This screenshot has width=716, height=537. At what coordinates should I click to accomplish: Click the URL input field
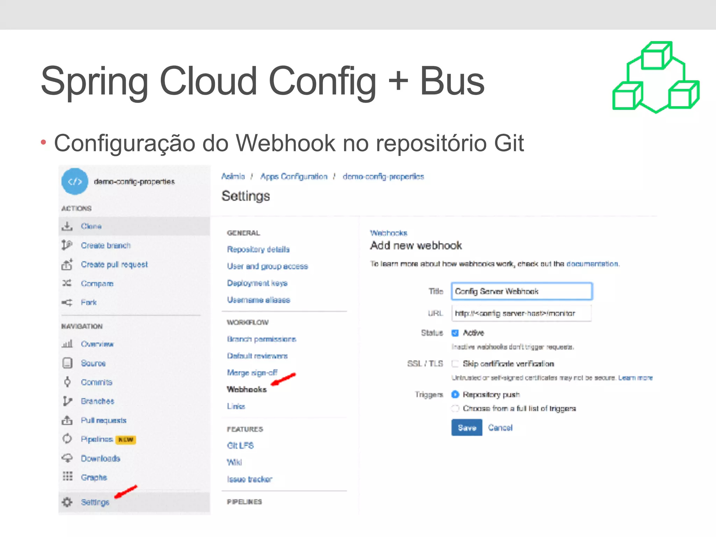click(x=521, y=313)
